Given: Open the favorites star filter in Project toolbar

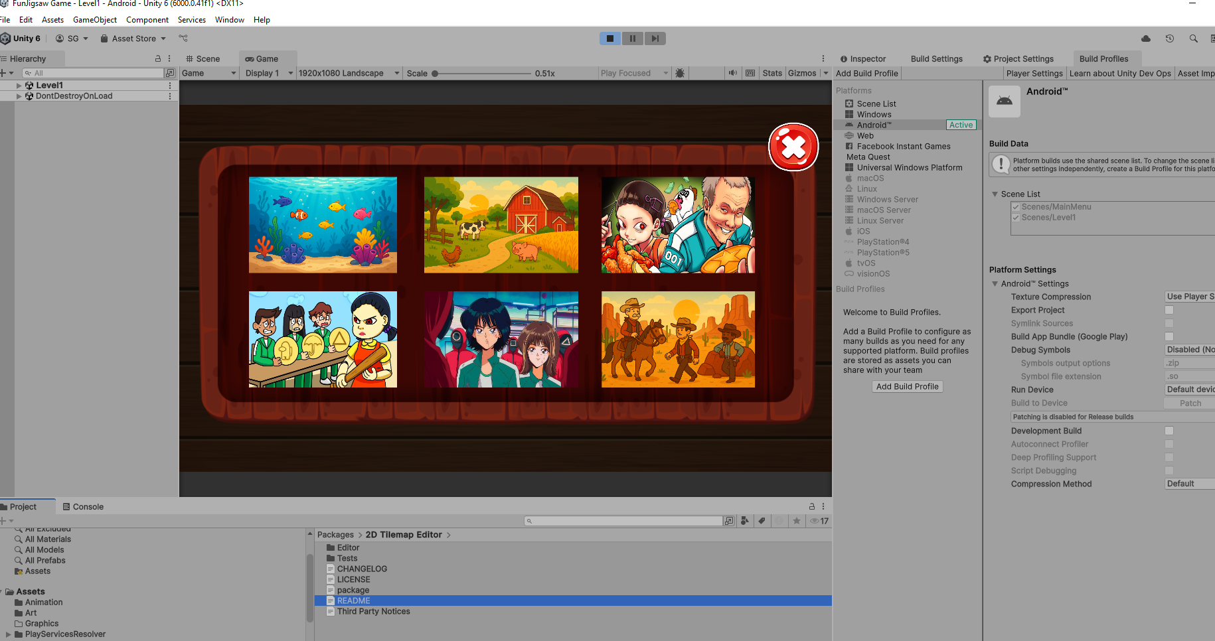Looking at the screenshot, I should [797, 521].
